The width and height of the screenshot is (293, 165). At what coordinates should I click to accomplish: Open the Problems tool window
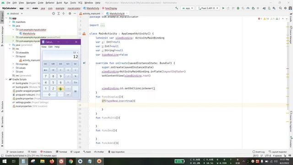click(46, 152)
